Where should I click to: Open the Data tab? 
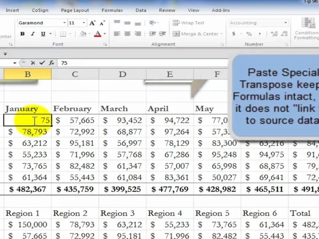click(x=141, y=10)
